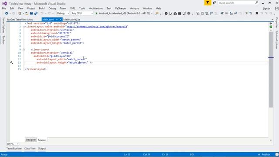Open dropdown next to Navigate Backward

pos(10,14)
